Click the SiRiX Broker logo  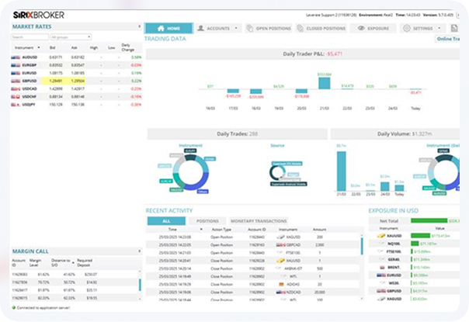[39, 15]
